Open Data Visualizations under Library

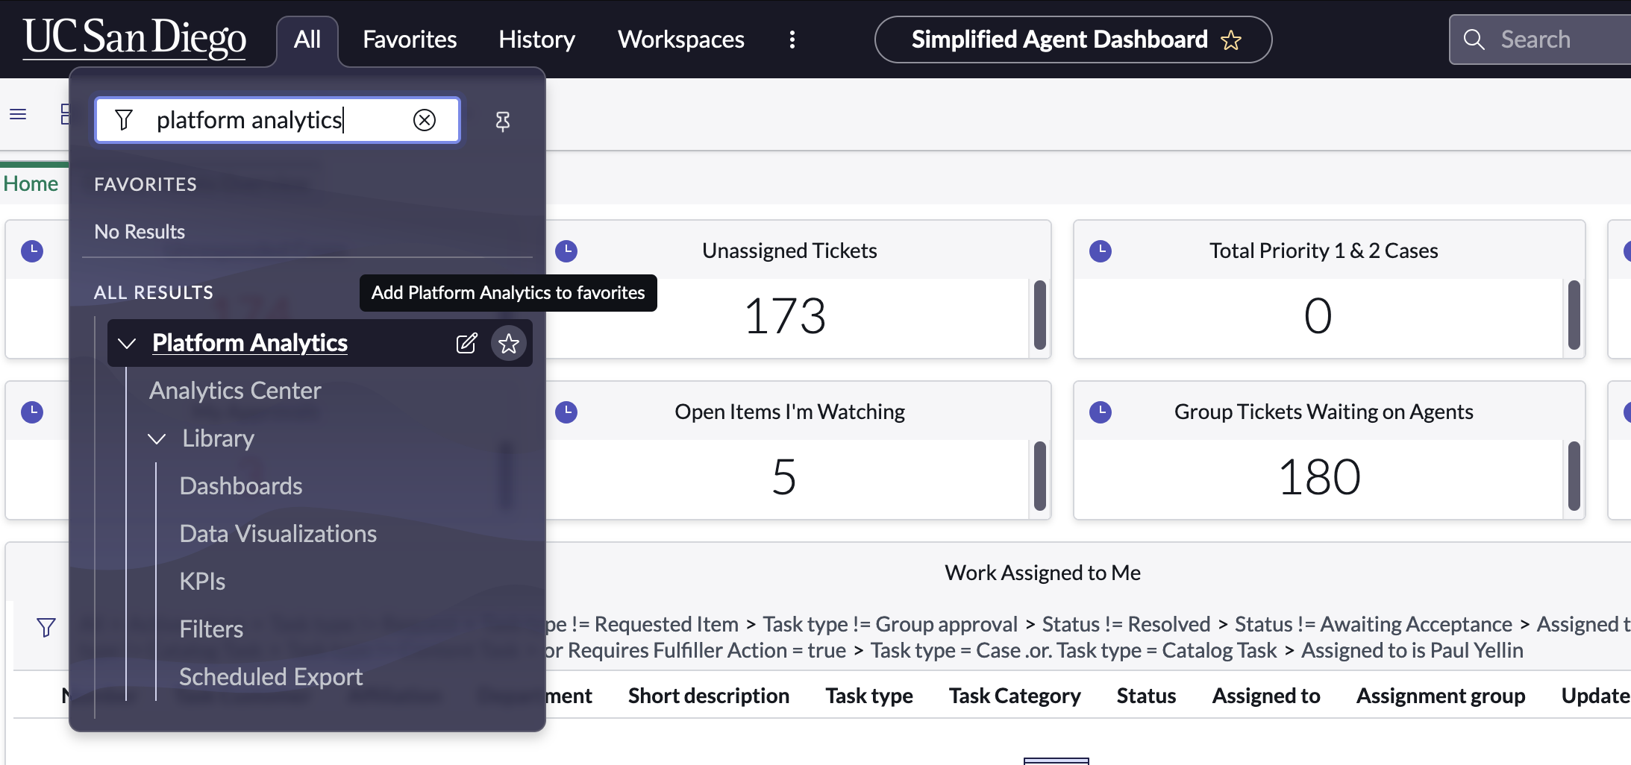pos(278,534)
